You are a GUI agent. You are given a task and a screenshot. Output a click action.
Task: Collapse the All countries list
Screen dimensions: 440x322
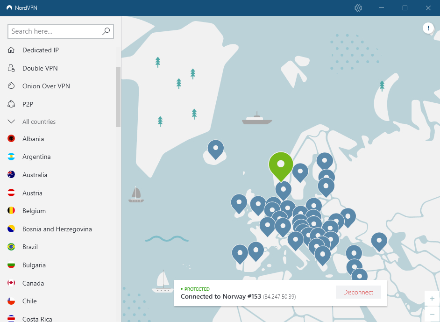(x=12, y=122)
